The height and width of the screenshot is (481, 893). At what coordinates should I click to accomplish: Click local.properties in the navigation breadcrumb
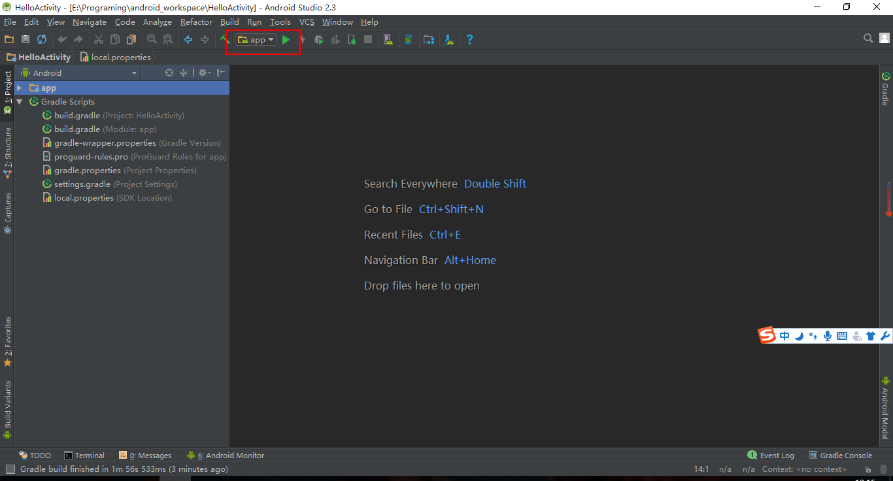coord(116,58)
